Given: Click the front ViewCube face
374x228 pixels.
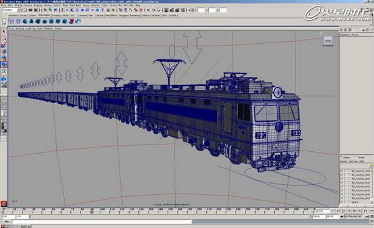Looking at the screenshot, I should 328,41.
